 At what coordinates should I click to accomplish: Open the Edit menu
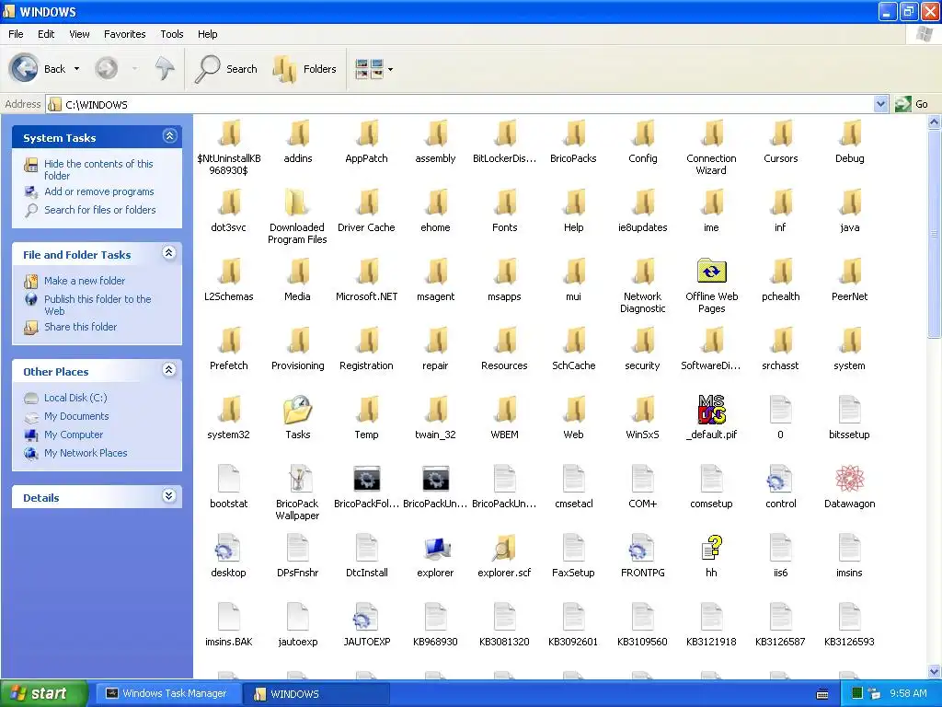coord(46,34)
